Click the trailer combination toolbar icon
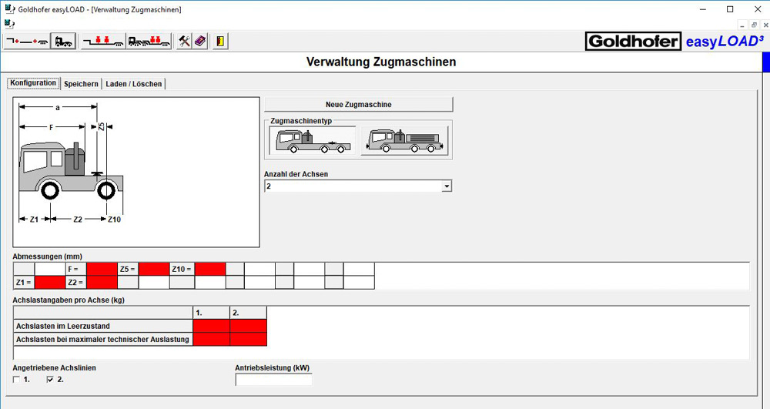 [26, 42]
